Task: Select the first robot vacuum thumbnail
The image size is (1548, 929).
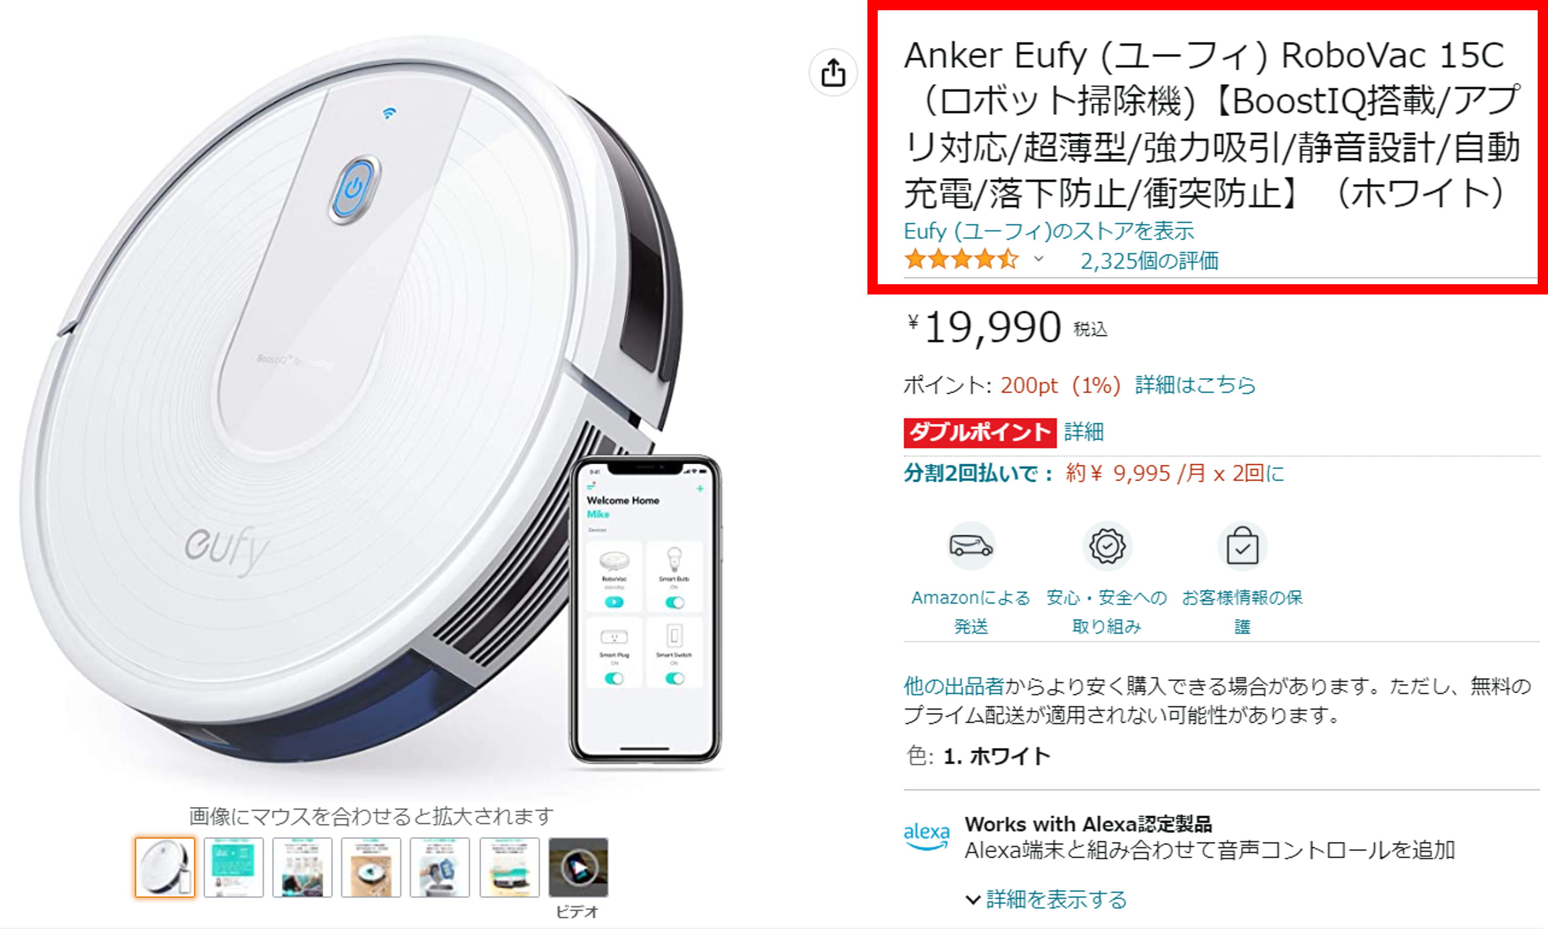Action: 165,867
